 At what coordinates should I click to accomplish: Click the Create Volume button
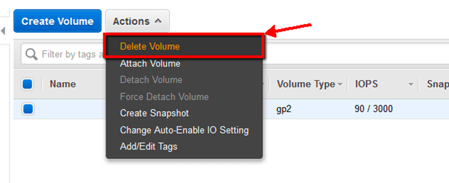tap(58, 21)
